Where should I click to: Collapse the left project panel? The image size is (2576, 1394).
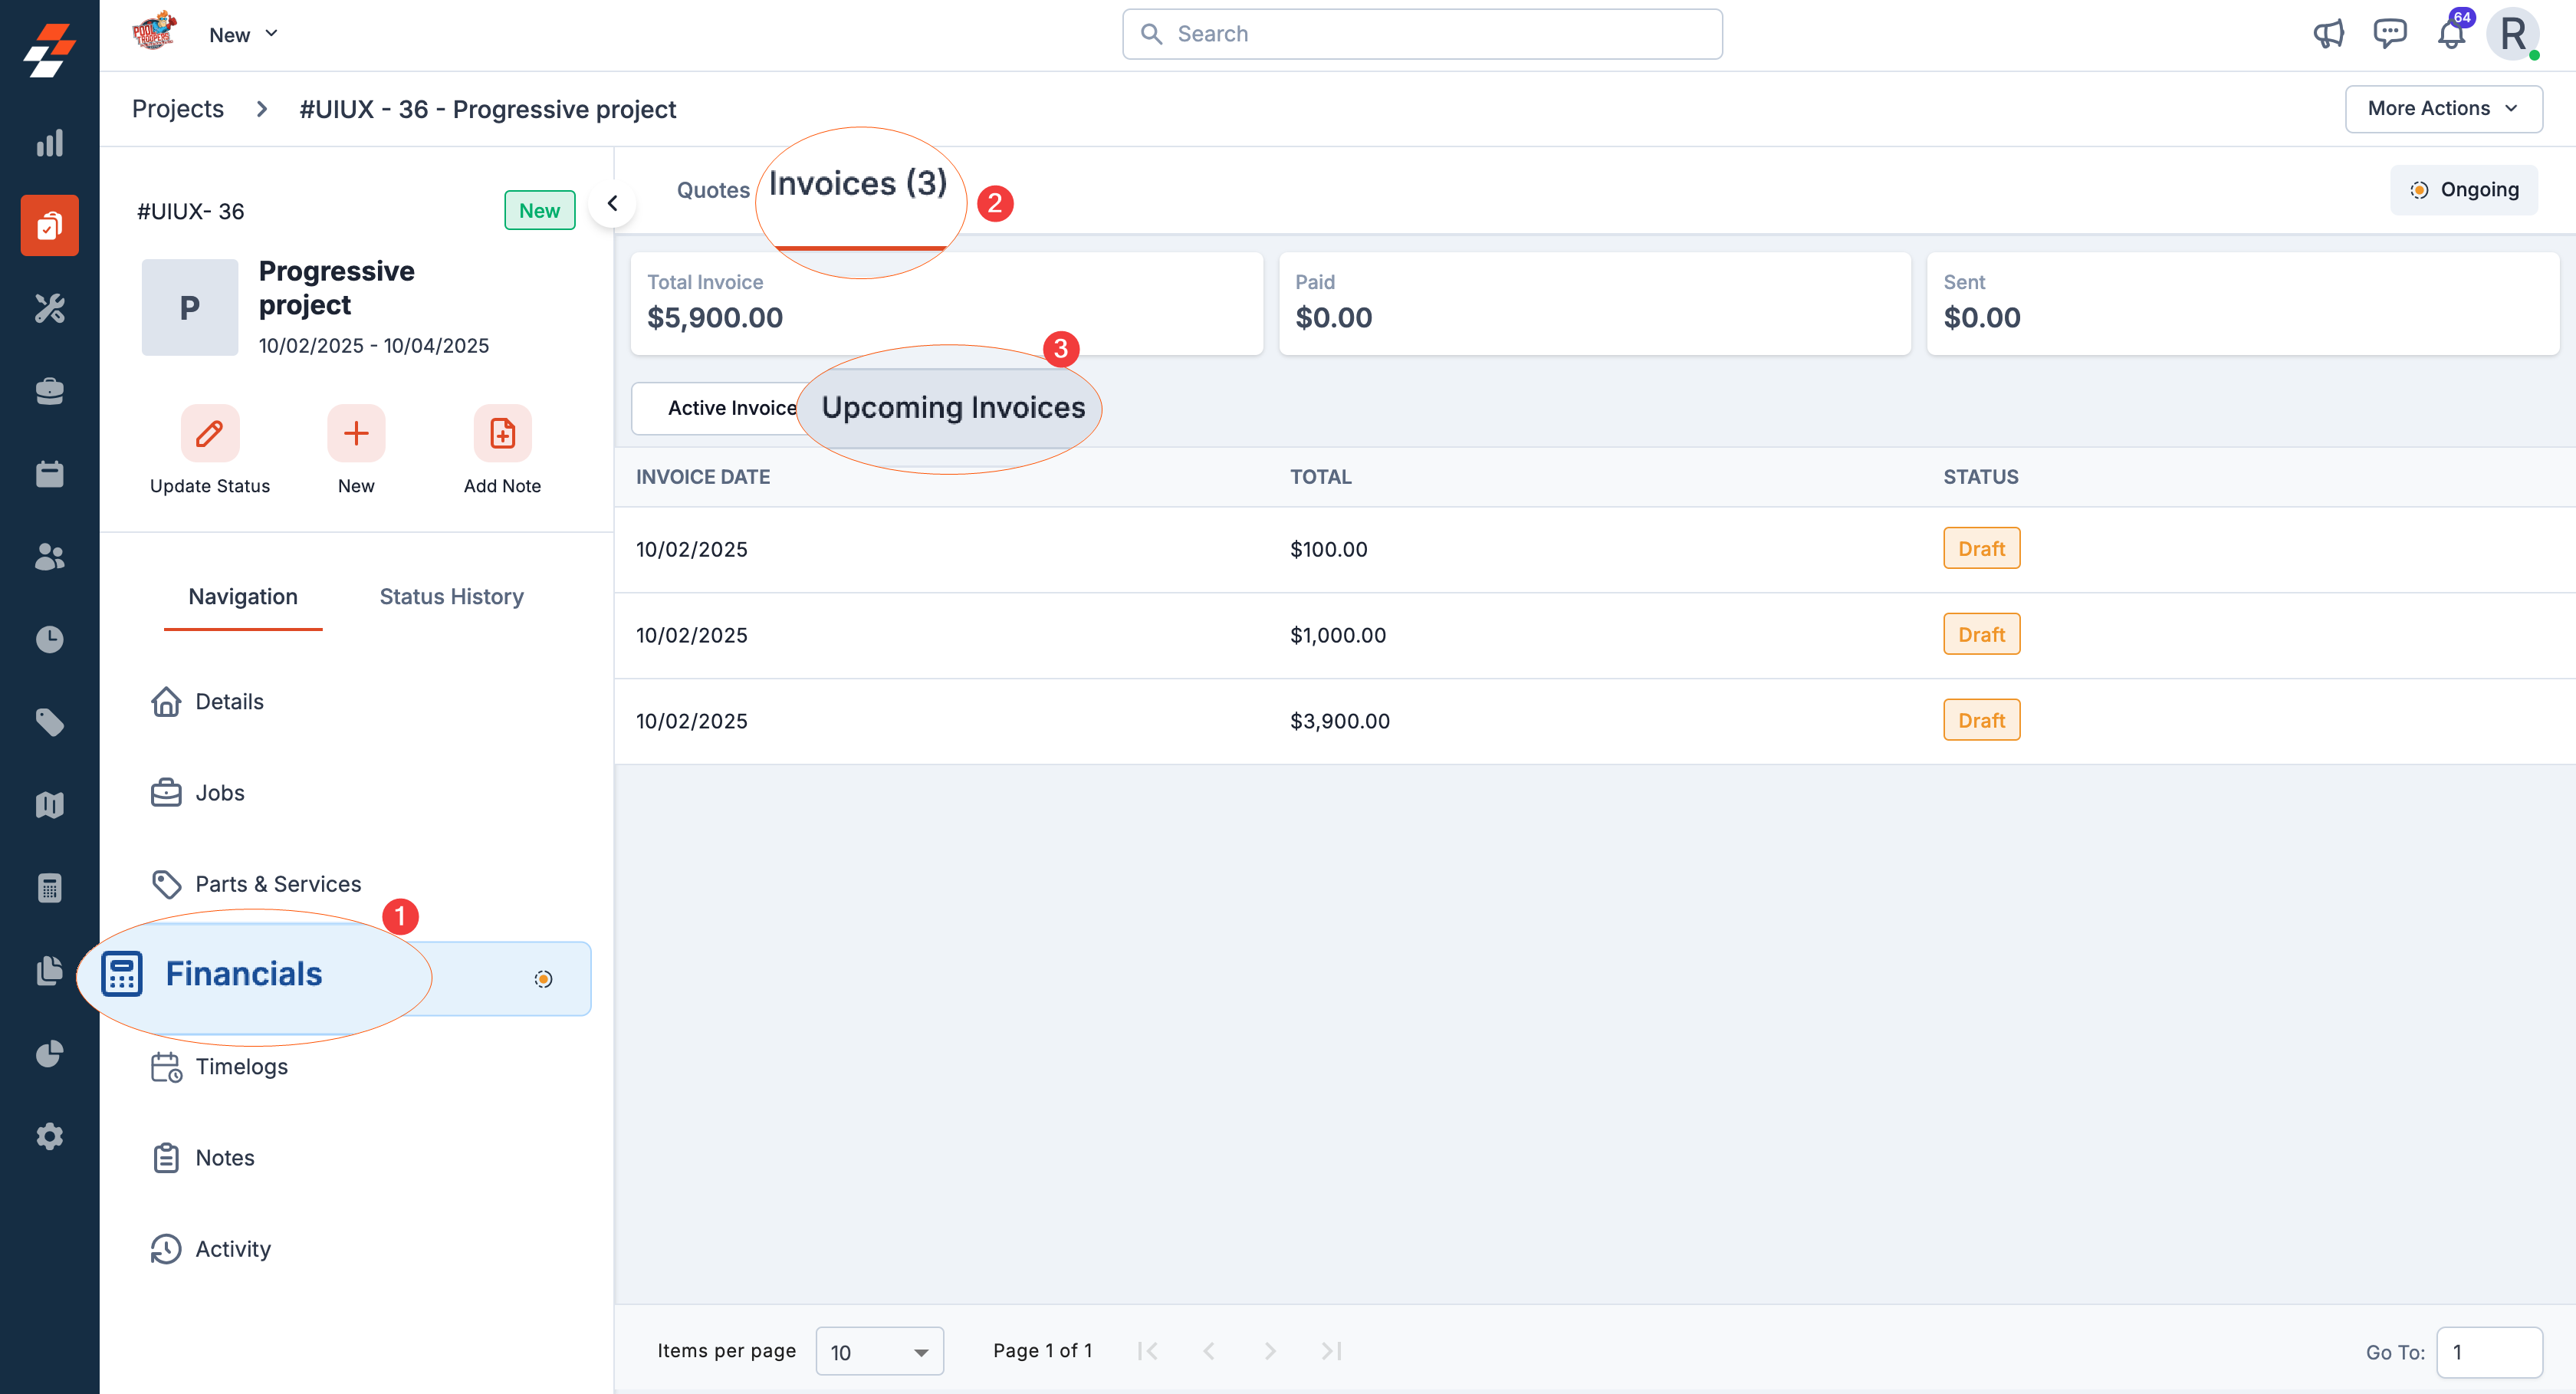612,203
